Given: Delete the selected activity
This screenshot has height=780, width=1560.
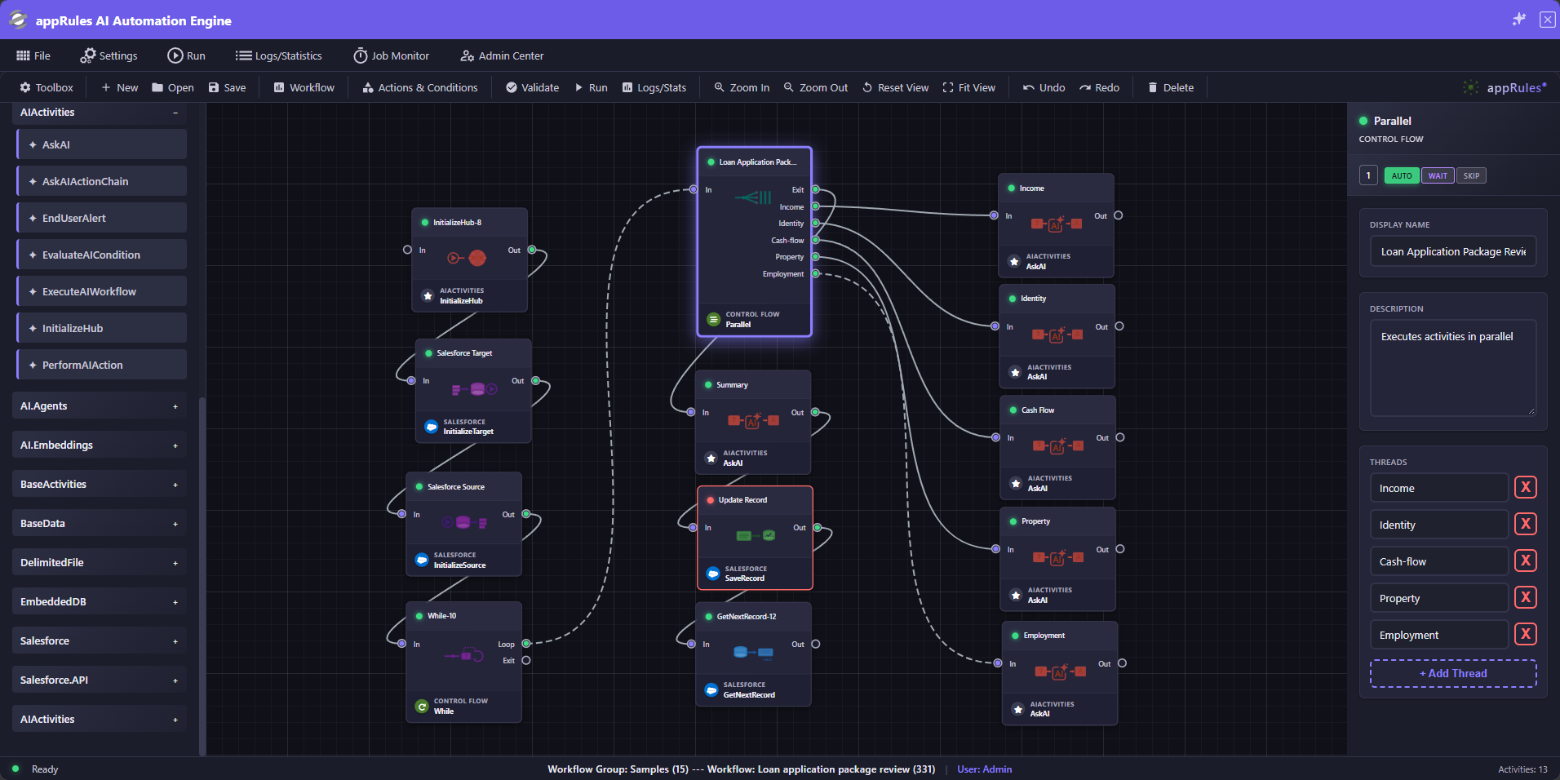Looking at the screenshot, I should point(1171,87).
